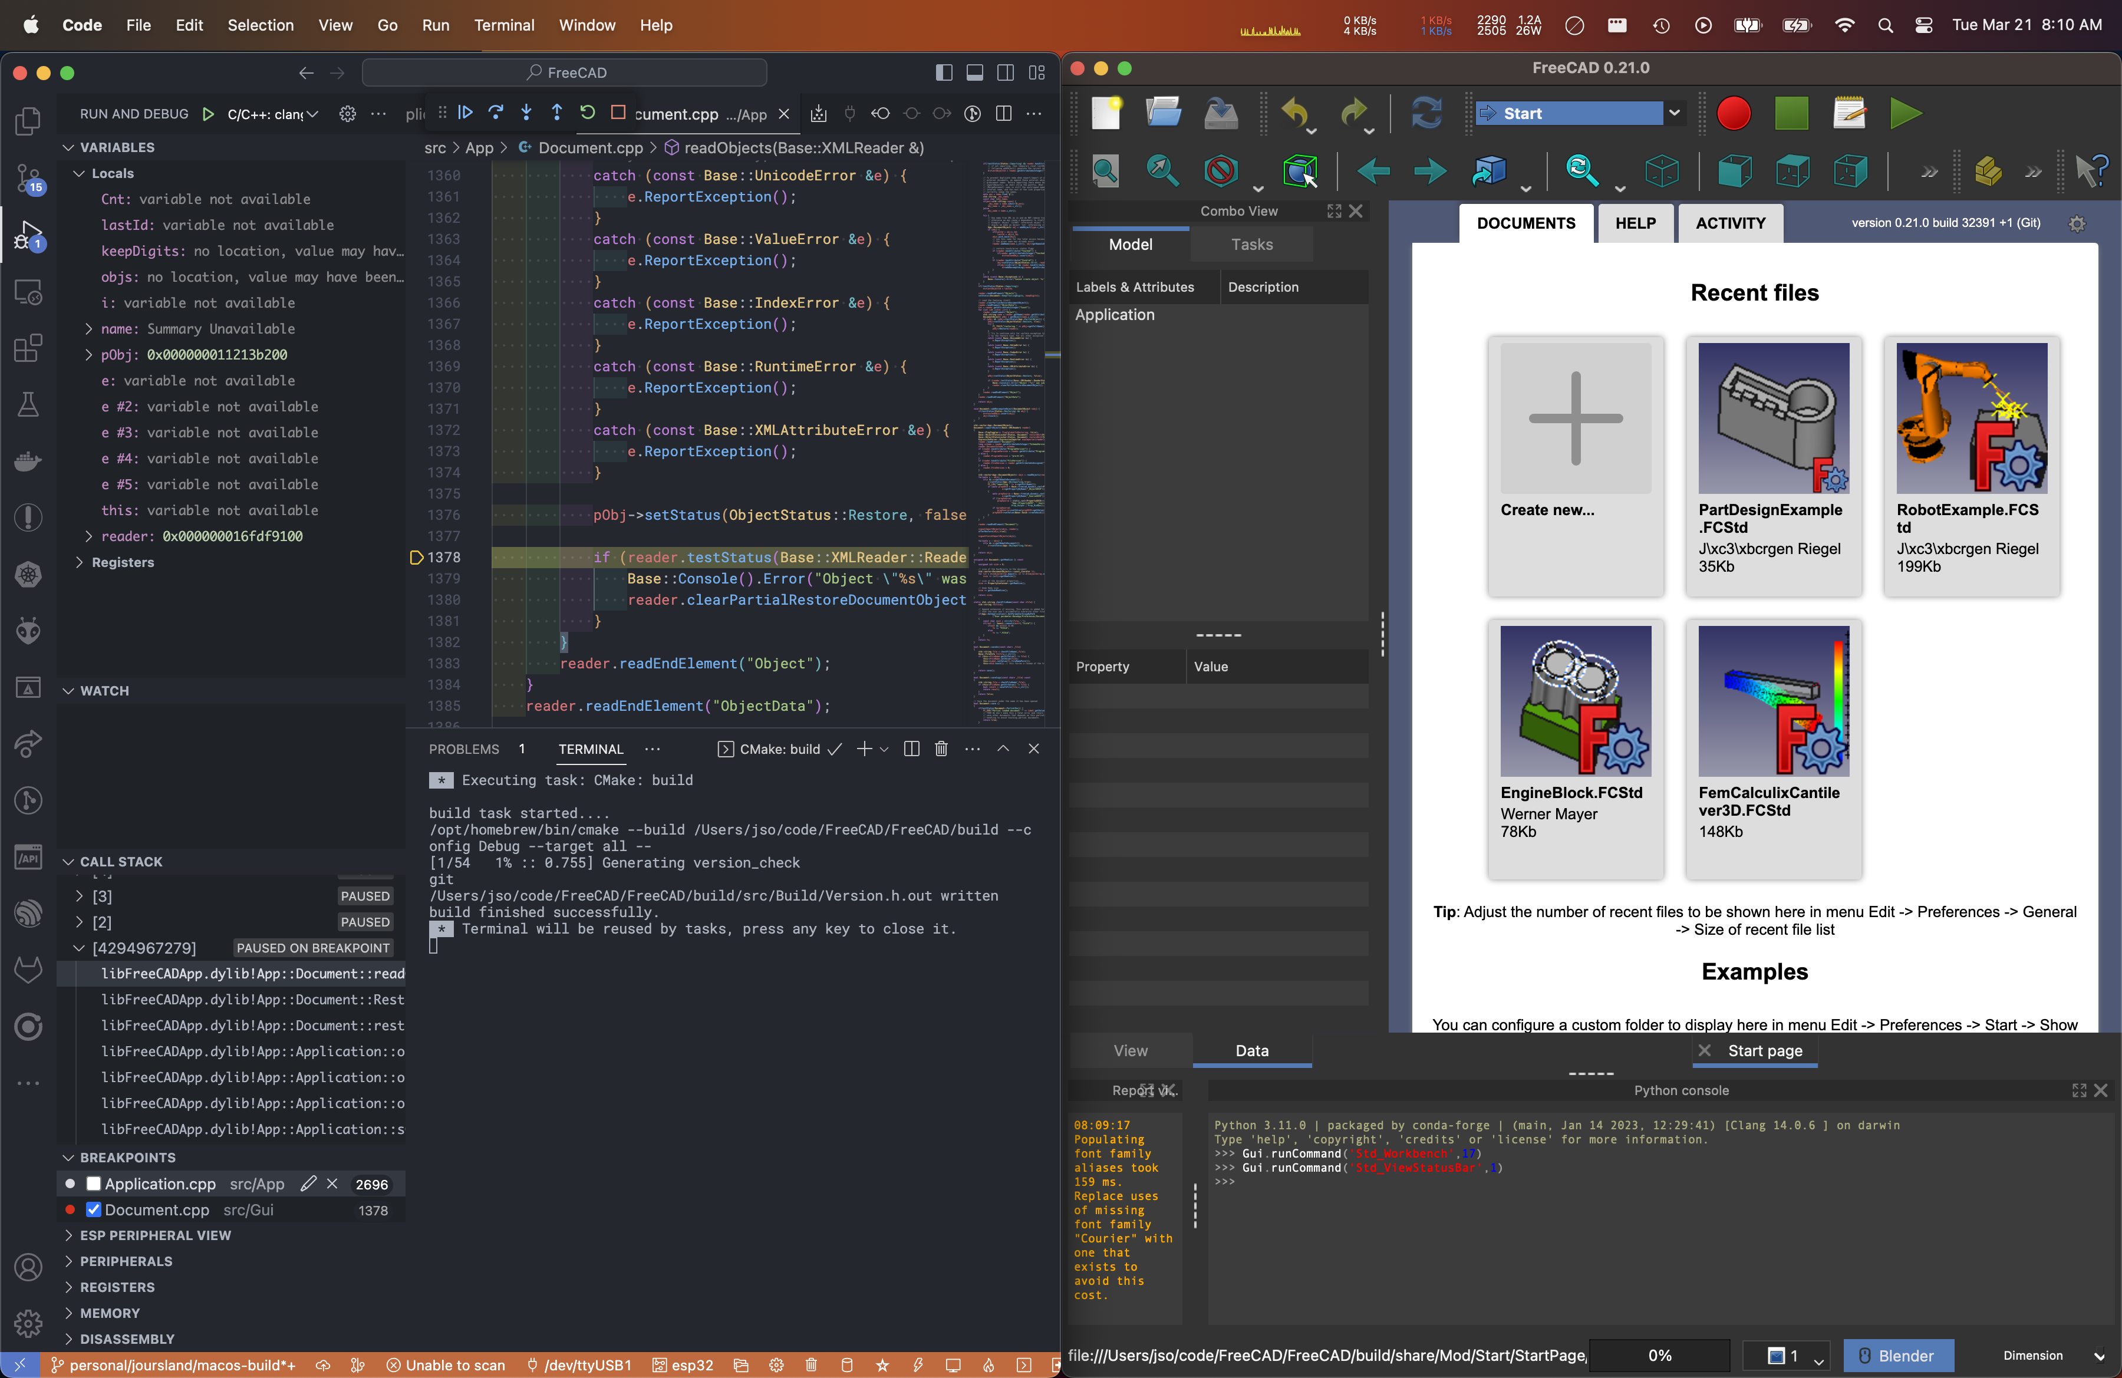Click the debug Continue button
The width and height of the screenshot is (2122, 1378).
tap(466, 113)
